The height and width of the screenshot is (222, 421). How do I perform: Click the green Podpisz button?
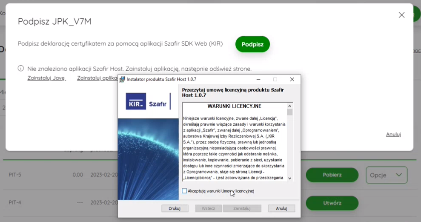(x=252, y=44)
